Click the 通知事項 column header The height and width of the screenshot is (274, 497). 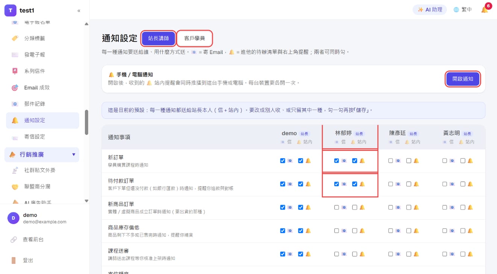pos(119,137)
